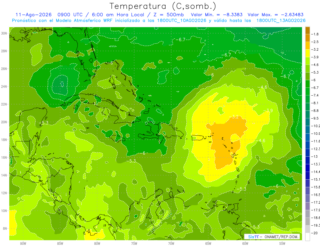Click the "-13" colorbar label
This screenshot has width=320, height=247.
[x=314, y=156]
